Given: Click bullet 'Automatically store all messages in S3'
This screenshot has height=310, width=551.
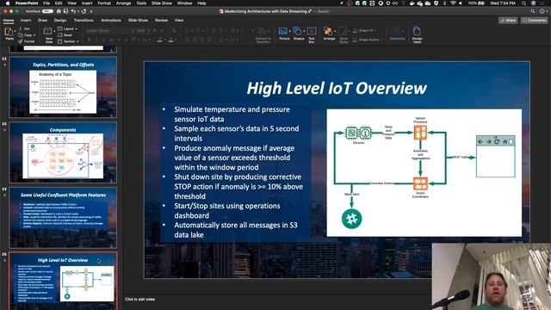Looking at the screenshot, I should pos(235,230).
